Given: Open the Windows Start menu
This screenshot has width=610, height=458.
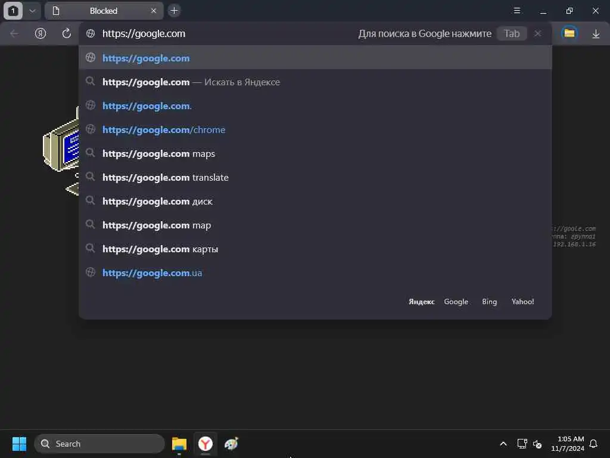Looking at the screenshot, I should pyautogui.click(x=19, y=444).
